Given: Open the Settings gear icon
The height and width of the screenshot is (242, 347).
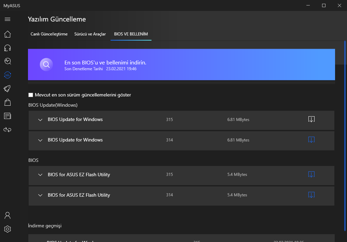Looking at the screenshot, I should [x=8, y=229].
